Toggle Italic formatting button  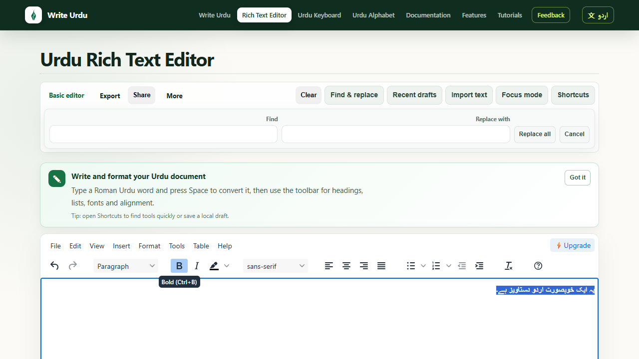[197, 266]
